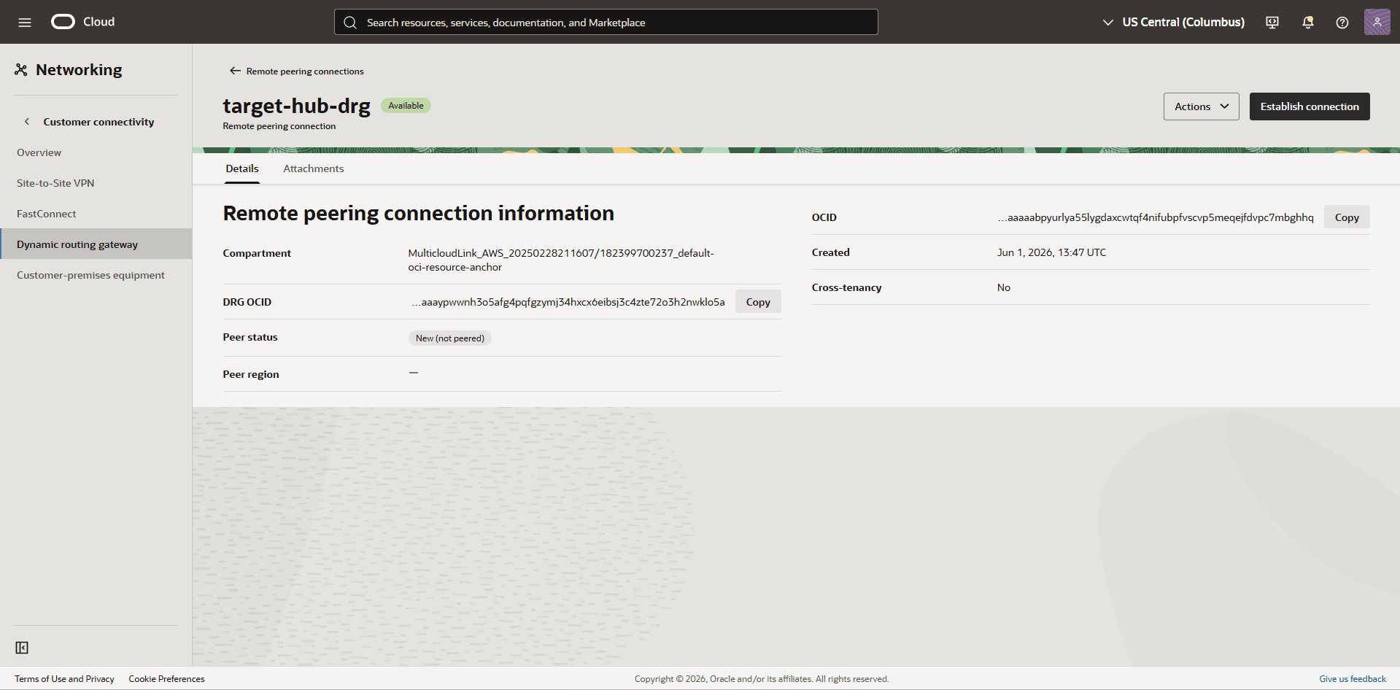Click the Establish connection button
1400x690 pixels.
click(1310, 106)
